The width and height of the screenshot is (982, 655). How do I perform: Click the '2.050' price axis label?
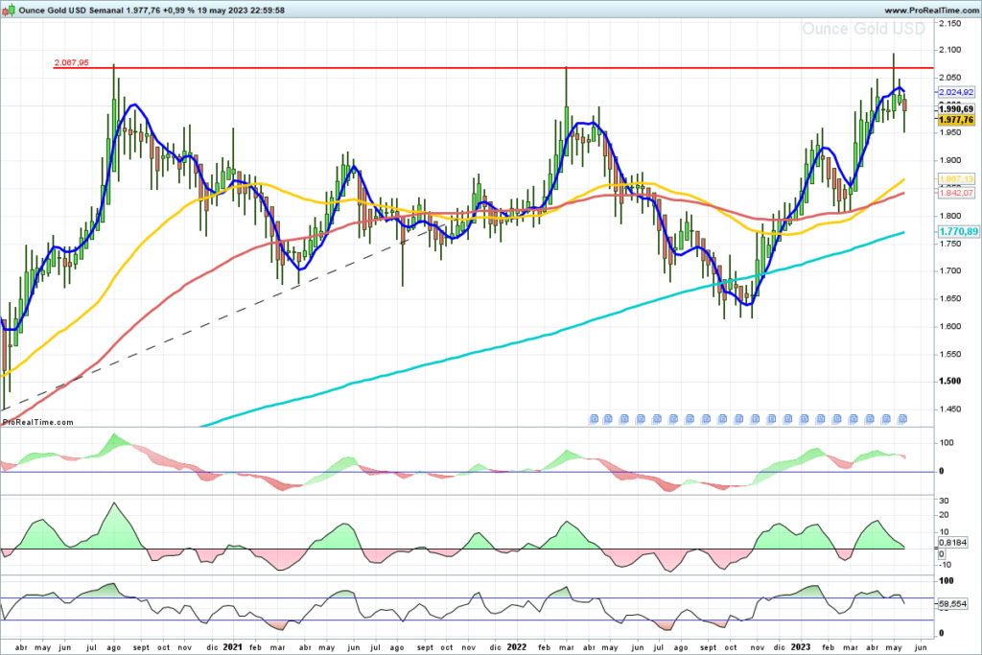pos(950,78)
